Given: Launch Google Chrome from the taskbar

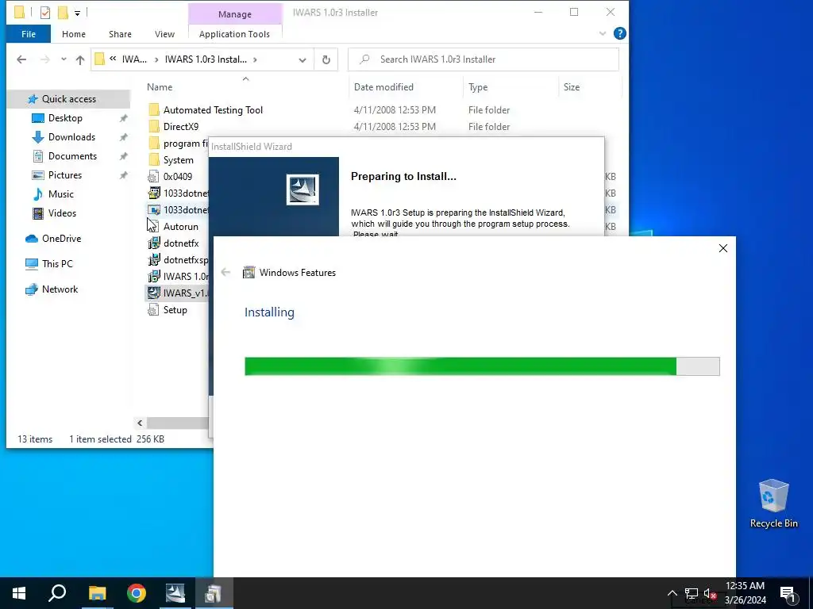Looking at the screenshot, I should [x=137, y=593].
